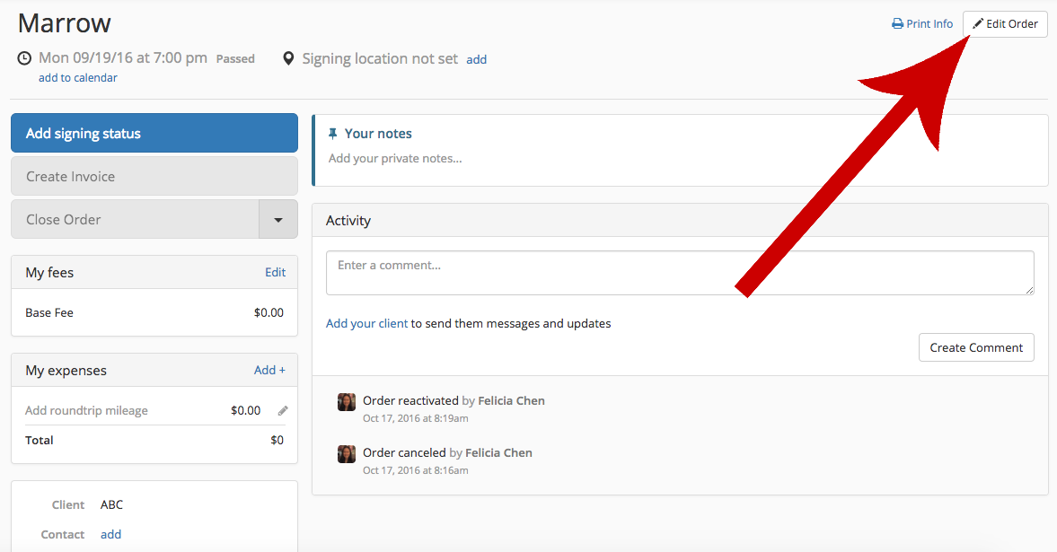Viewport: 1057px width, 552px height.
Task: Click the Print Info printer icon
Action: 897,24
